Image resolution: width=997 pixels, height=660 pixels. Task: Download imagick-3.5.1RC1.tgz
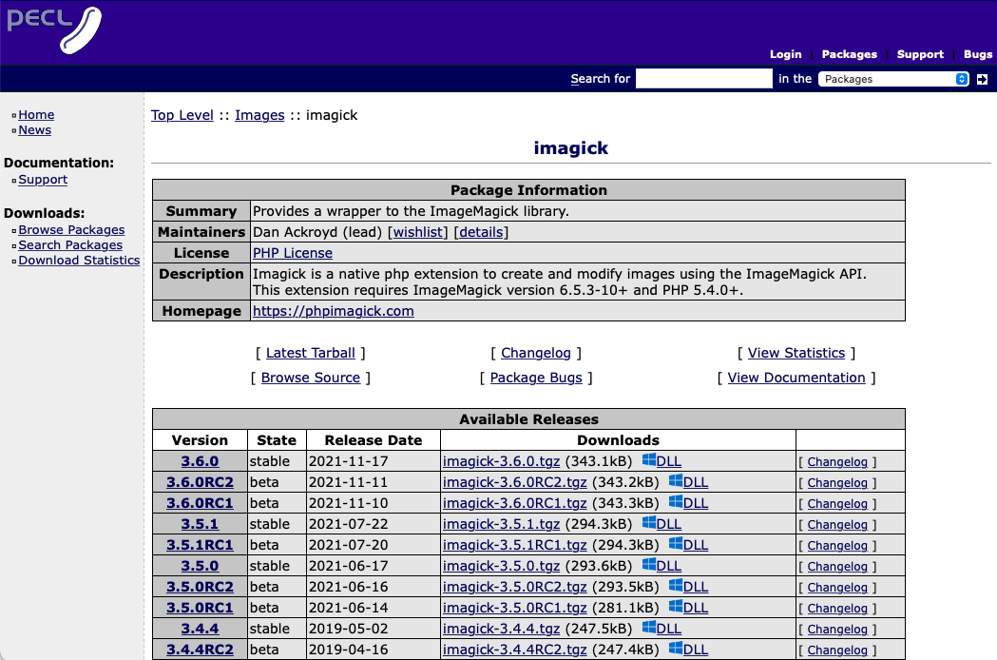pyautogui.click(x=514, y=546)
